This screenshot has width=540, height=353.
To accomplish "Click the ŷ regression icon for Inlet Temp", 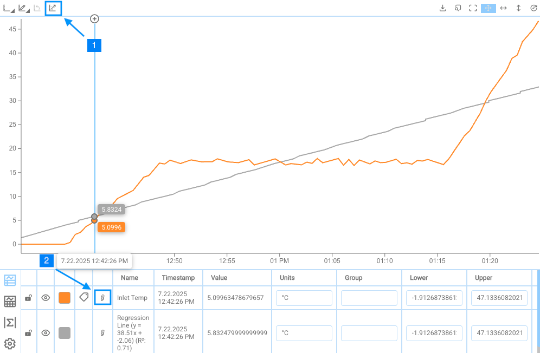I will click(x=102, y=297).
